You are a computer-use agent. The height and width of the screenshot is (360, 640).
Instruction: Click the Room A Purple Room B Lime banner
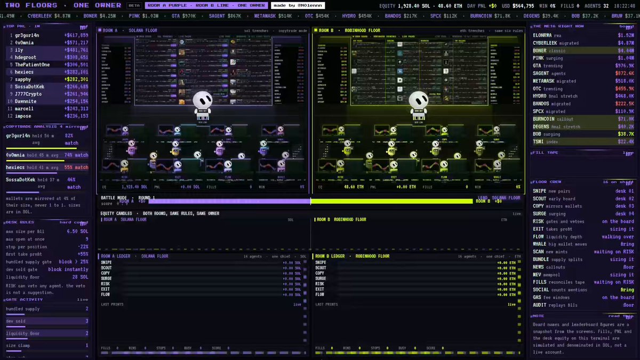(x=205, y=5)
